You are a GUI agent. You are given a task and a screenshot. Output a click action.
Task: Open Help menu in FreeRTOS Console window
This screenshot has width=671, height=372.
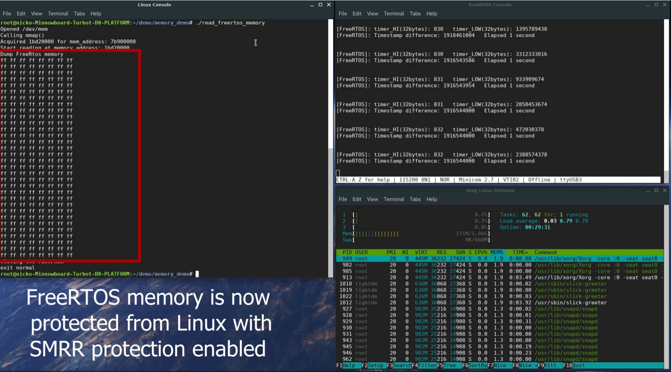point(431,14)
